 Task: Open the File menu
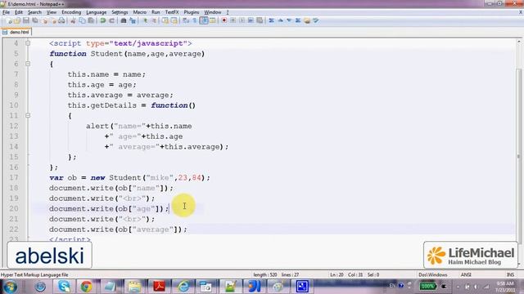[6, 12]
